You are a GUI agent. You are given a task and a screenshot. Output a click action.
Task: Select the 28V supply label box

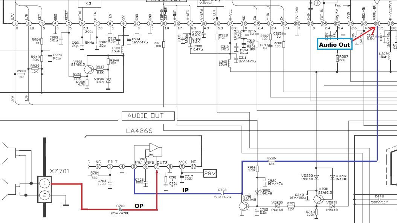[x=209, y=173]
